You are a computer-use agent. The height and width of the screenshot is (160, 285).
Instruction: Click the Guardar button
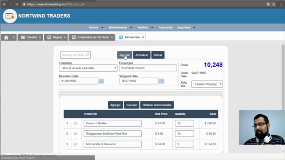[132, 105]
